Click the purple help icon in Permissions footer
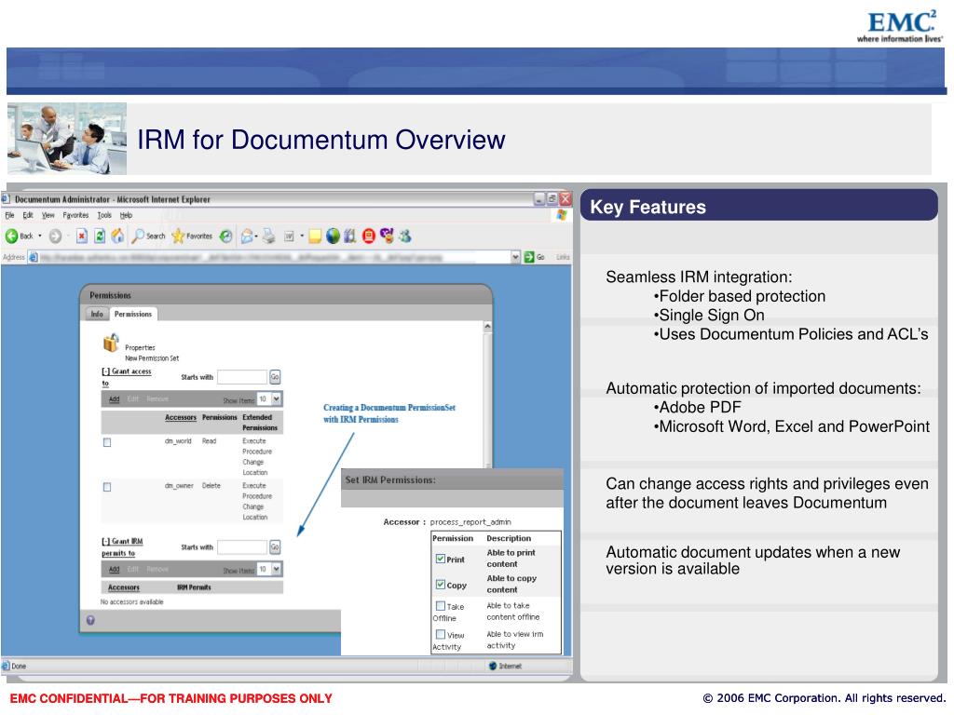The width and height of the screenshot is (954, 715). [90, 620]
